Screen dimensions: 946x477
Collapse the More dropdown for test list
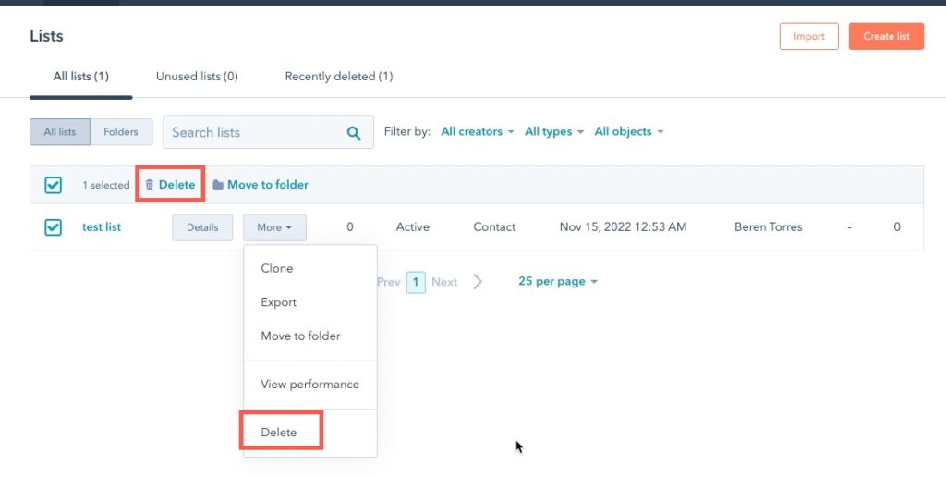coord(274,227)
